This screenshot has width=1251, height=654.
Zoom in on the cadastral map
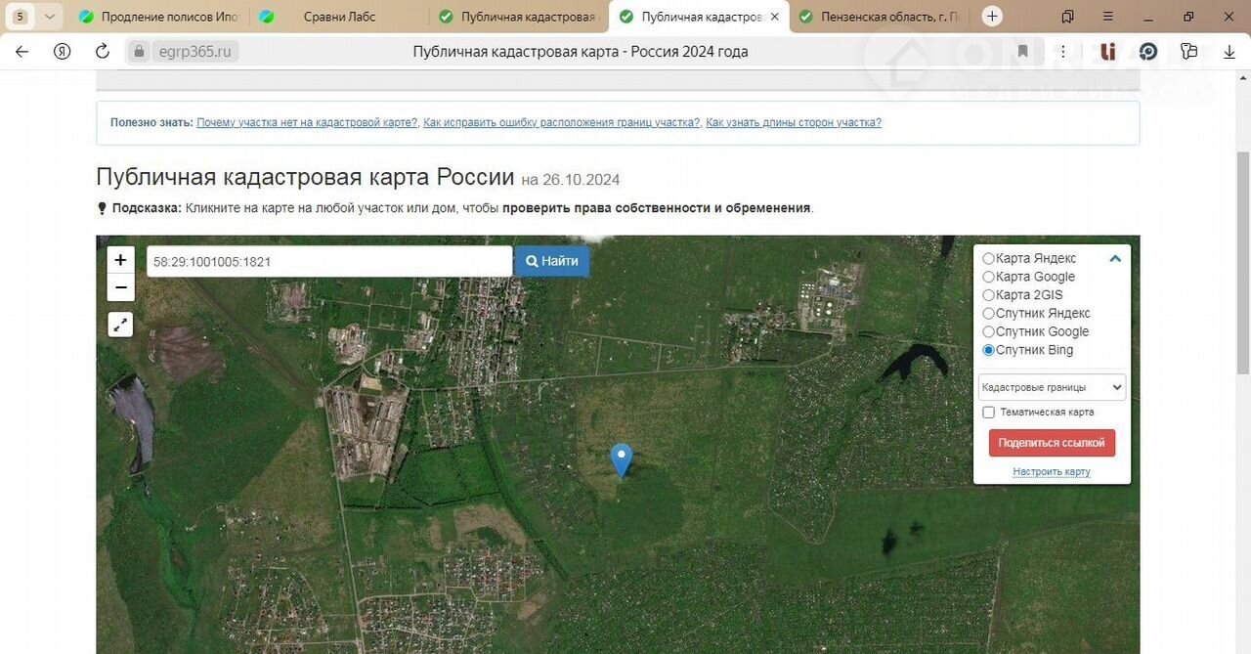tap(120, 260)
